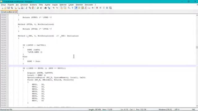Zoom in using the toolbar magnifier
Screen dimensions: 198x111
pos(54,8)
